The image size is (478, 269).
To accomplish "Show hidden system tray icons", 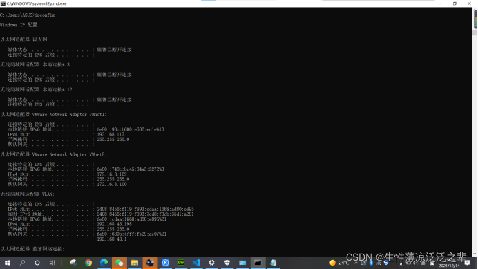I will (356, 263).
